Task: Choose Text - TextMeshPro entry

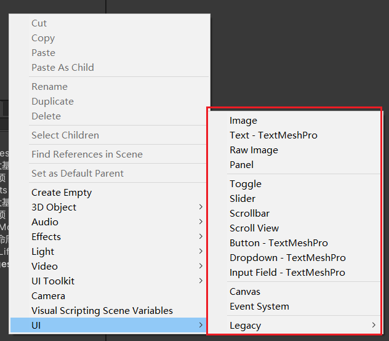Action: (294, 135)
